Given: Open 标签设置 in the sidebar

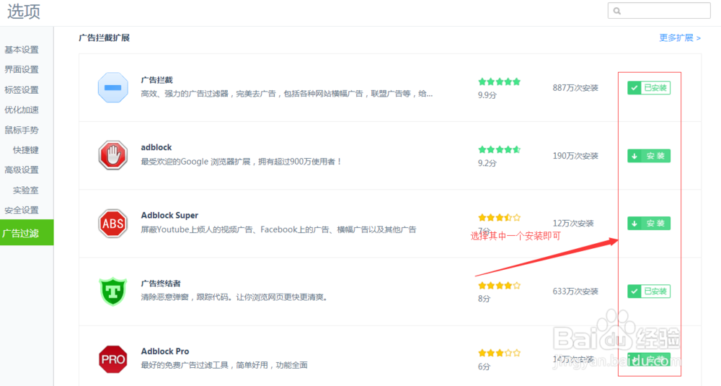Looking at the screenshot, I should (22, 89).
